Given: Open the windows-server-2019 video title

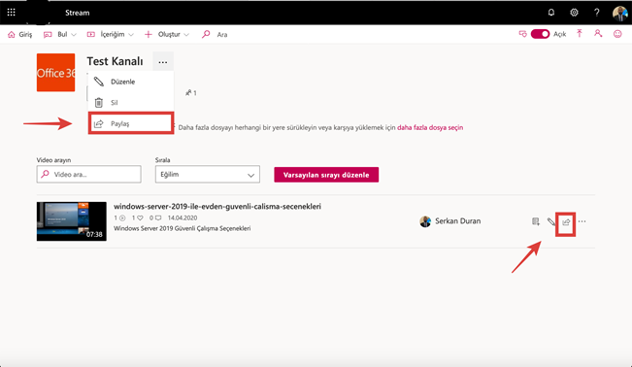Looking at the screenshot, I should (x=217, y=206).
